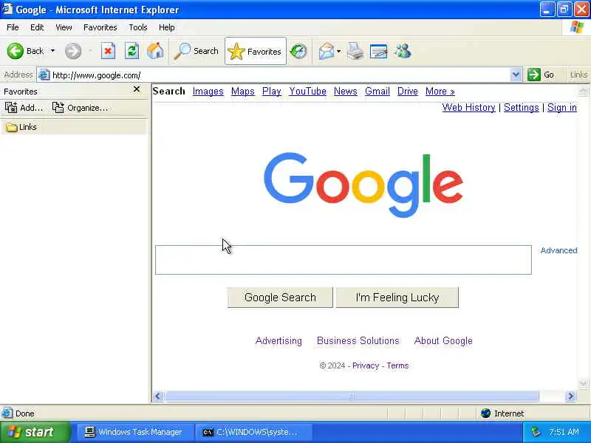This screenshot has width=591, height=443.
Task: Refresh the page with green arrows icon
Action: 132,51
